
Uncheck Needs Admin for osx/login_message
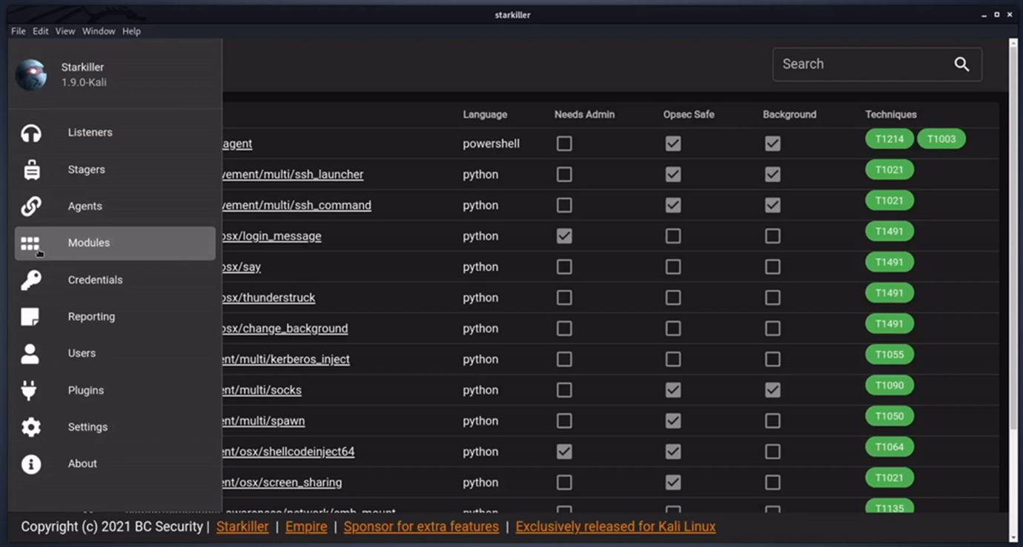coord(564,236)
